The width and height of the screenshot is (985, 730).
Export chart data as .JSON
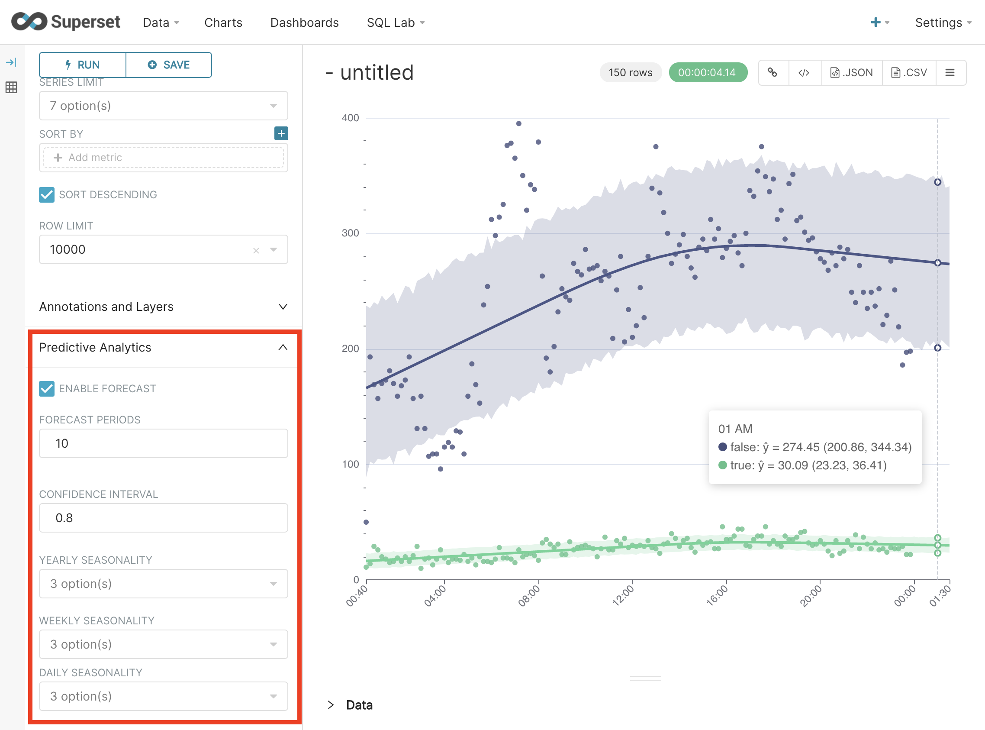852,72
